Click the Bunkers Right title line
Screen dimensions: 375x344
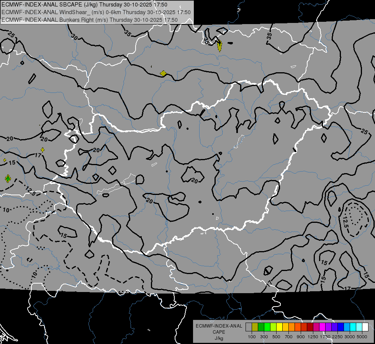(x=90, y=20)
